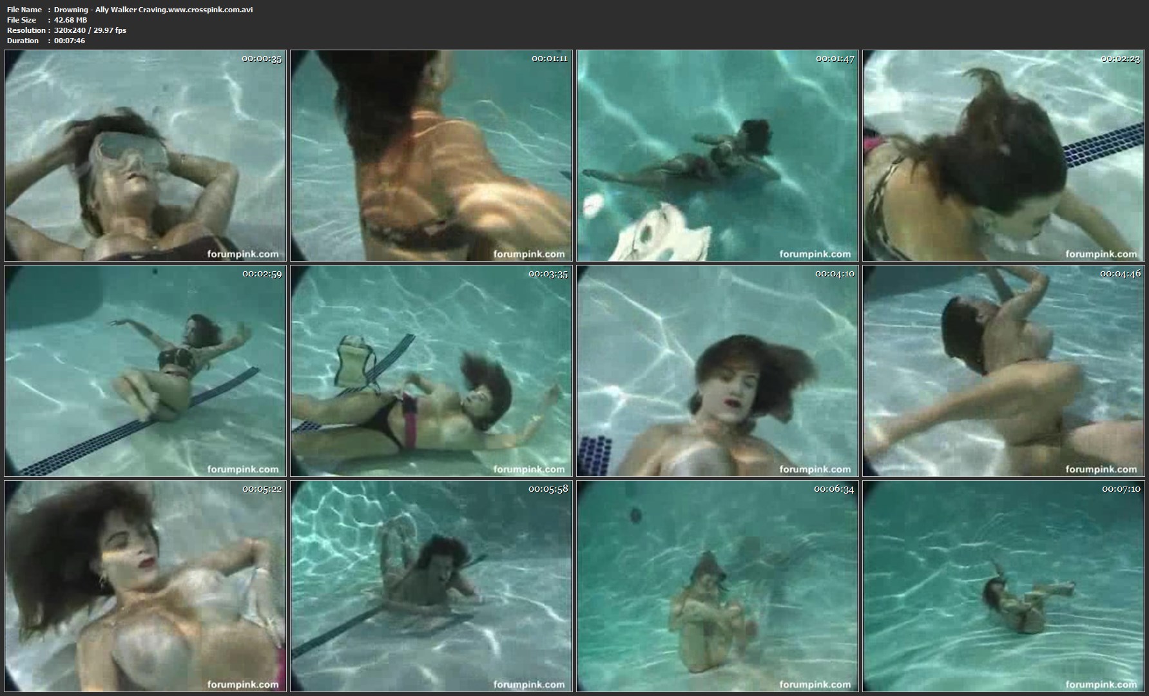Open the thumbnail stamped 00:01:11

(431, 155)
